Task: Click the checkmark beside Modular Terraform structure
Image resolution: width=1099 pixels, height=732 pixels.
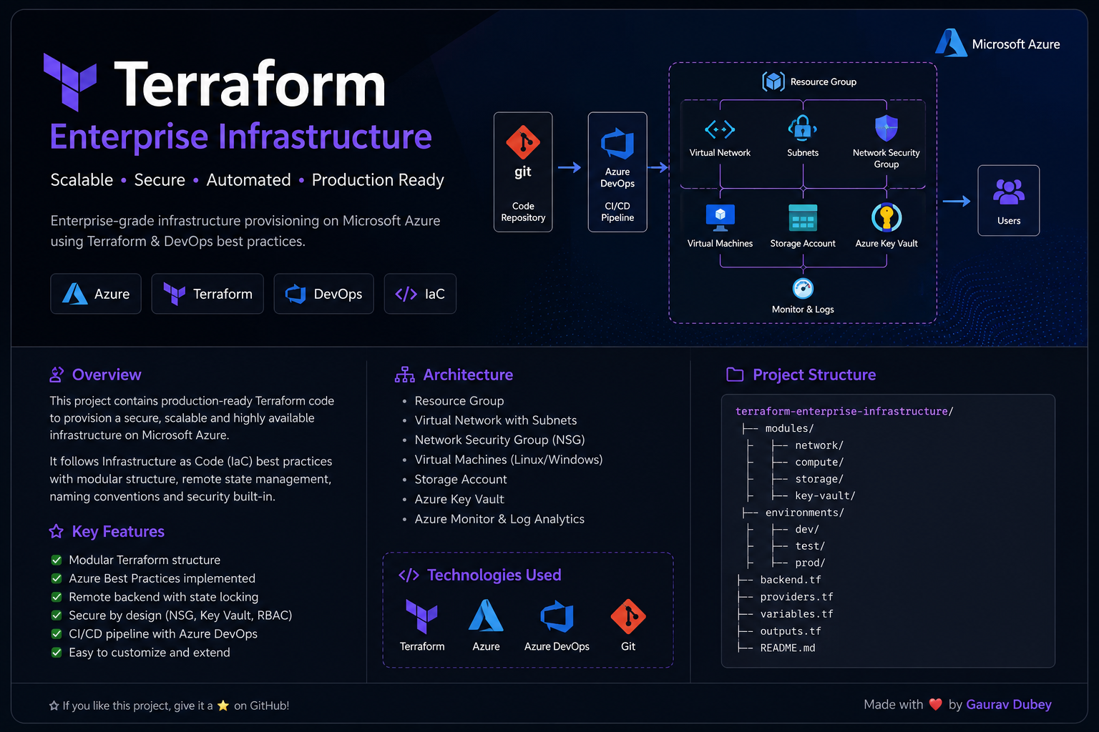Action: (x=56, y=560)
